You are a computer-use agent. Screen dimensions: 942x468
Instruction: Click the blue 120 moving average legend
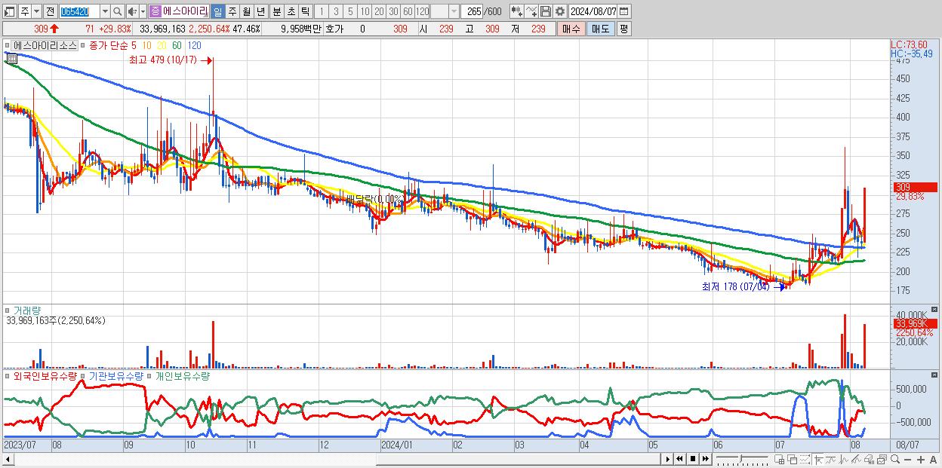click(194, 45)
